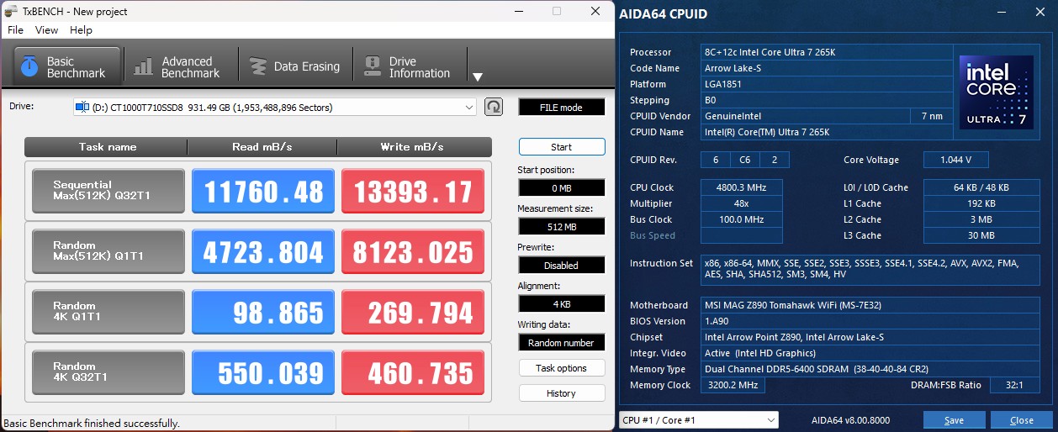Click the drive icon in Drive dropdown
The width and height of the screenshot is (1058, 432).
[x=82, y=107]
